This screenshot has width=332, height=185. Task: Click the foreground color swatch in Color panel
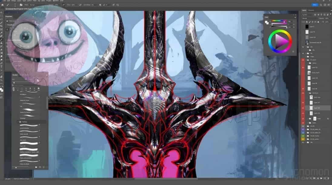pyautogui.click(x=266, y=22)
